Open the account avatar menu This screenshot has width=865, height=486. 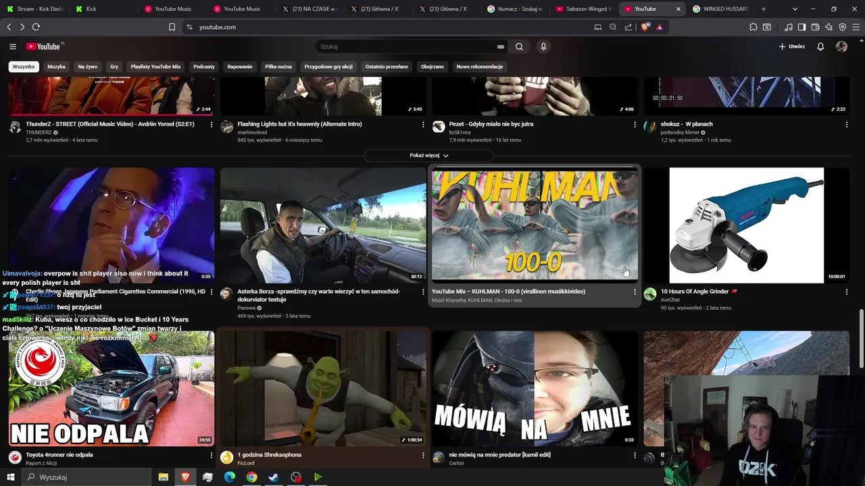(x=841, y=47)
